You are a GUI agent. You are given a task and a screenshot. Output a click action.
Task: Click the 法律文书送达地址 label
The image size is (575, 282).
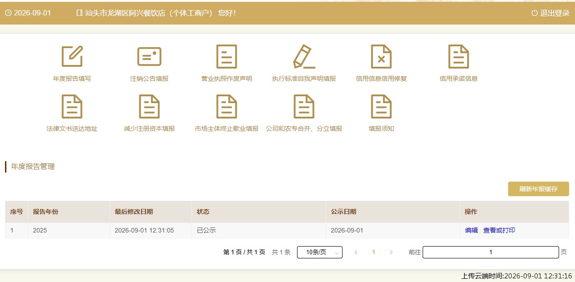[x=72, y=129]
